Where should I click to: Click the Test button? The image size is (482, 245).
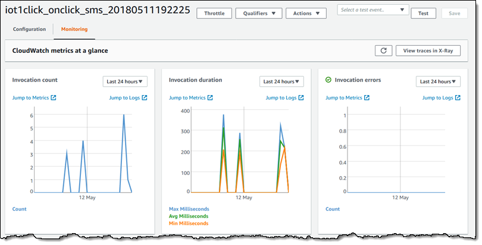[x=423, y=13]
